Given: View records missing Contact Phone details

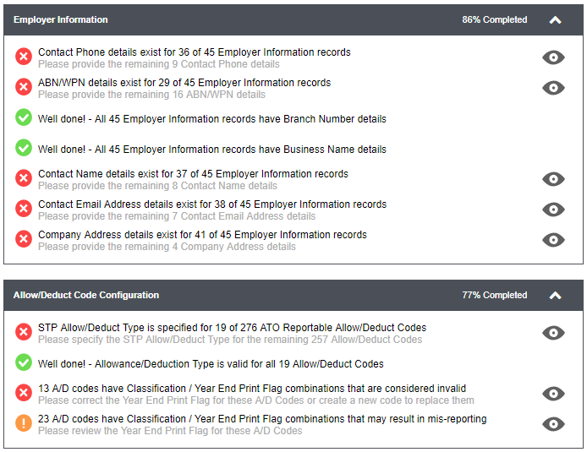Looking at the screenshot, I should click(x=553, y=57).
